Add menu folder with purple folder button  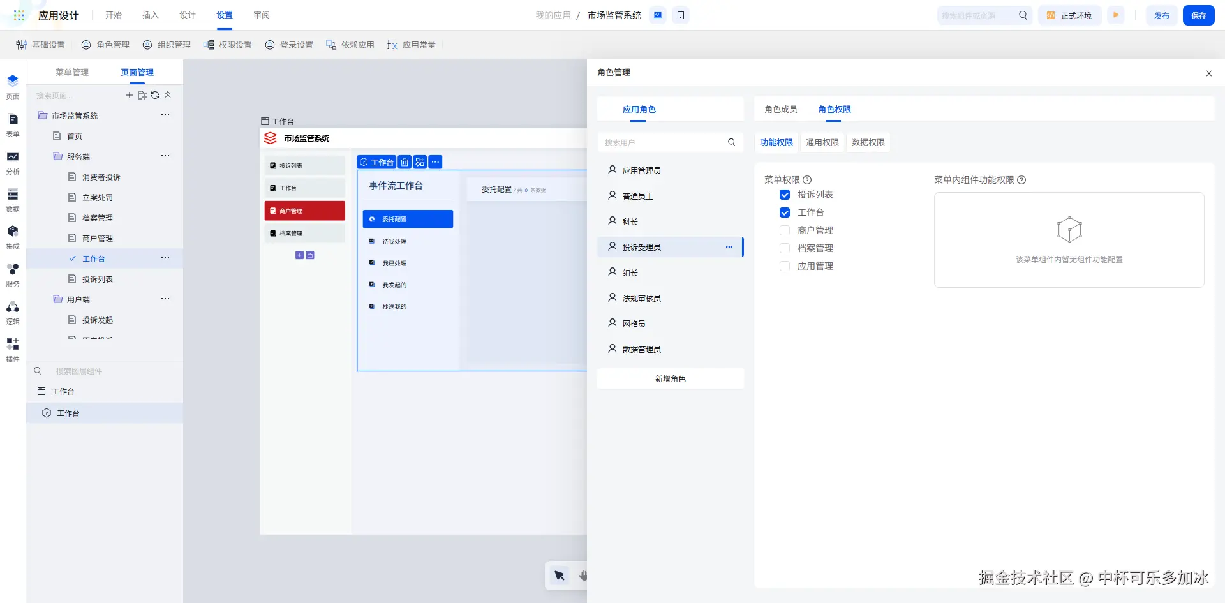click(310, 255)
